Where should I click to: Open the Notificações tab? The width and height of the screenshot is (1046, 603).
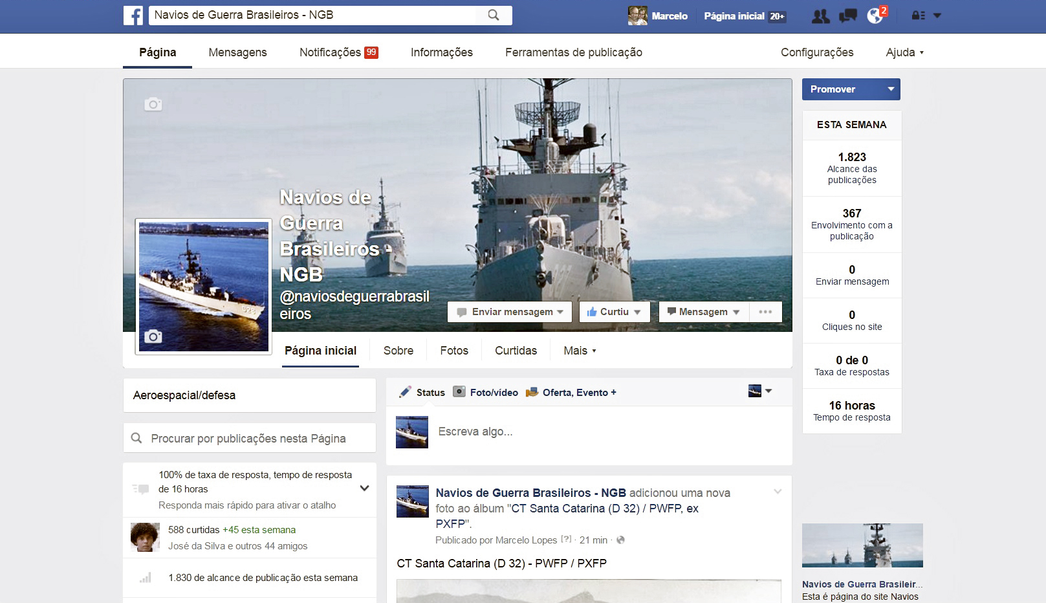pos(338,52)
